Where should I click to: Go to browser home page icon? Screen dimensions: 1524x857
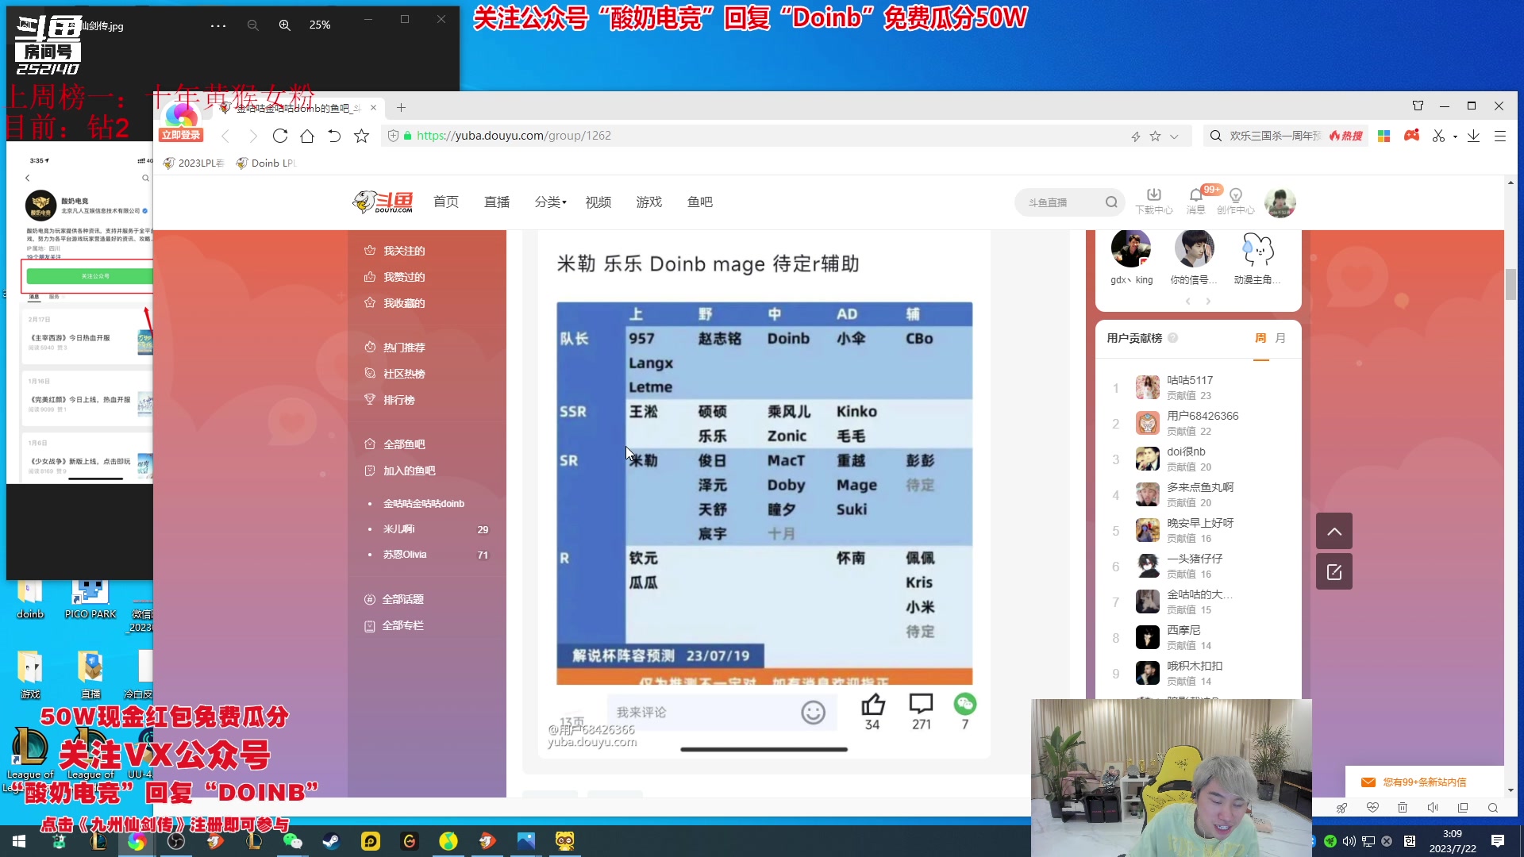point(307,136)
